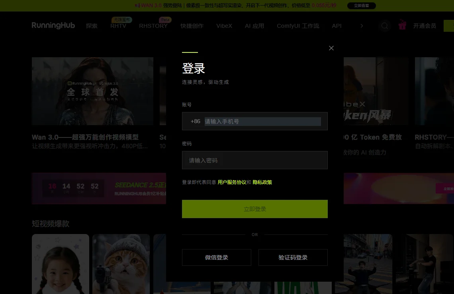Click the 无限国产 badge above RHTV

click(121, 19)
